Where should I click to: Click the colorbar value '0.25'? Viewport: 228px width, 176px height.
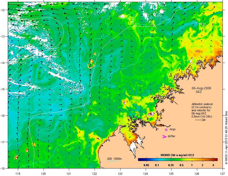[x=171, y=165]
